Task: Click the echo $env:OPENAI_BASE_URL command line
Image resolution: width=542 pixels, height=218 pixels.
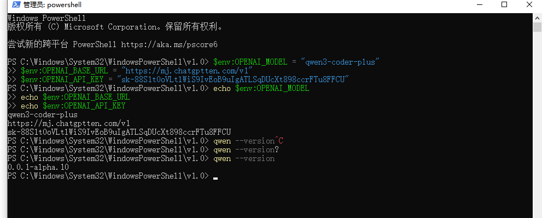Action: coord(68,97)
